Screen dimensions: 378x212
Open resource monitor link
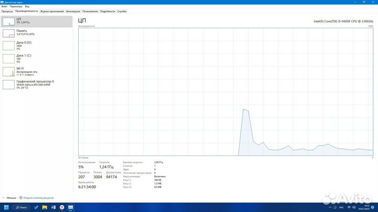click(37, 198)
